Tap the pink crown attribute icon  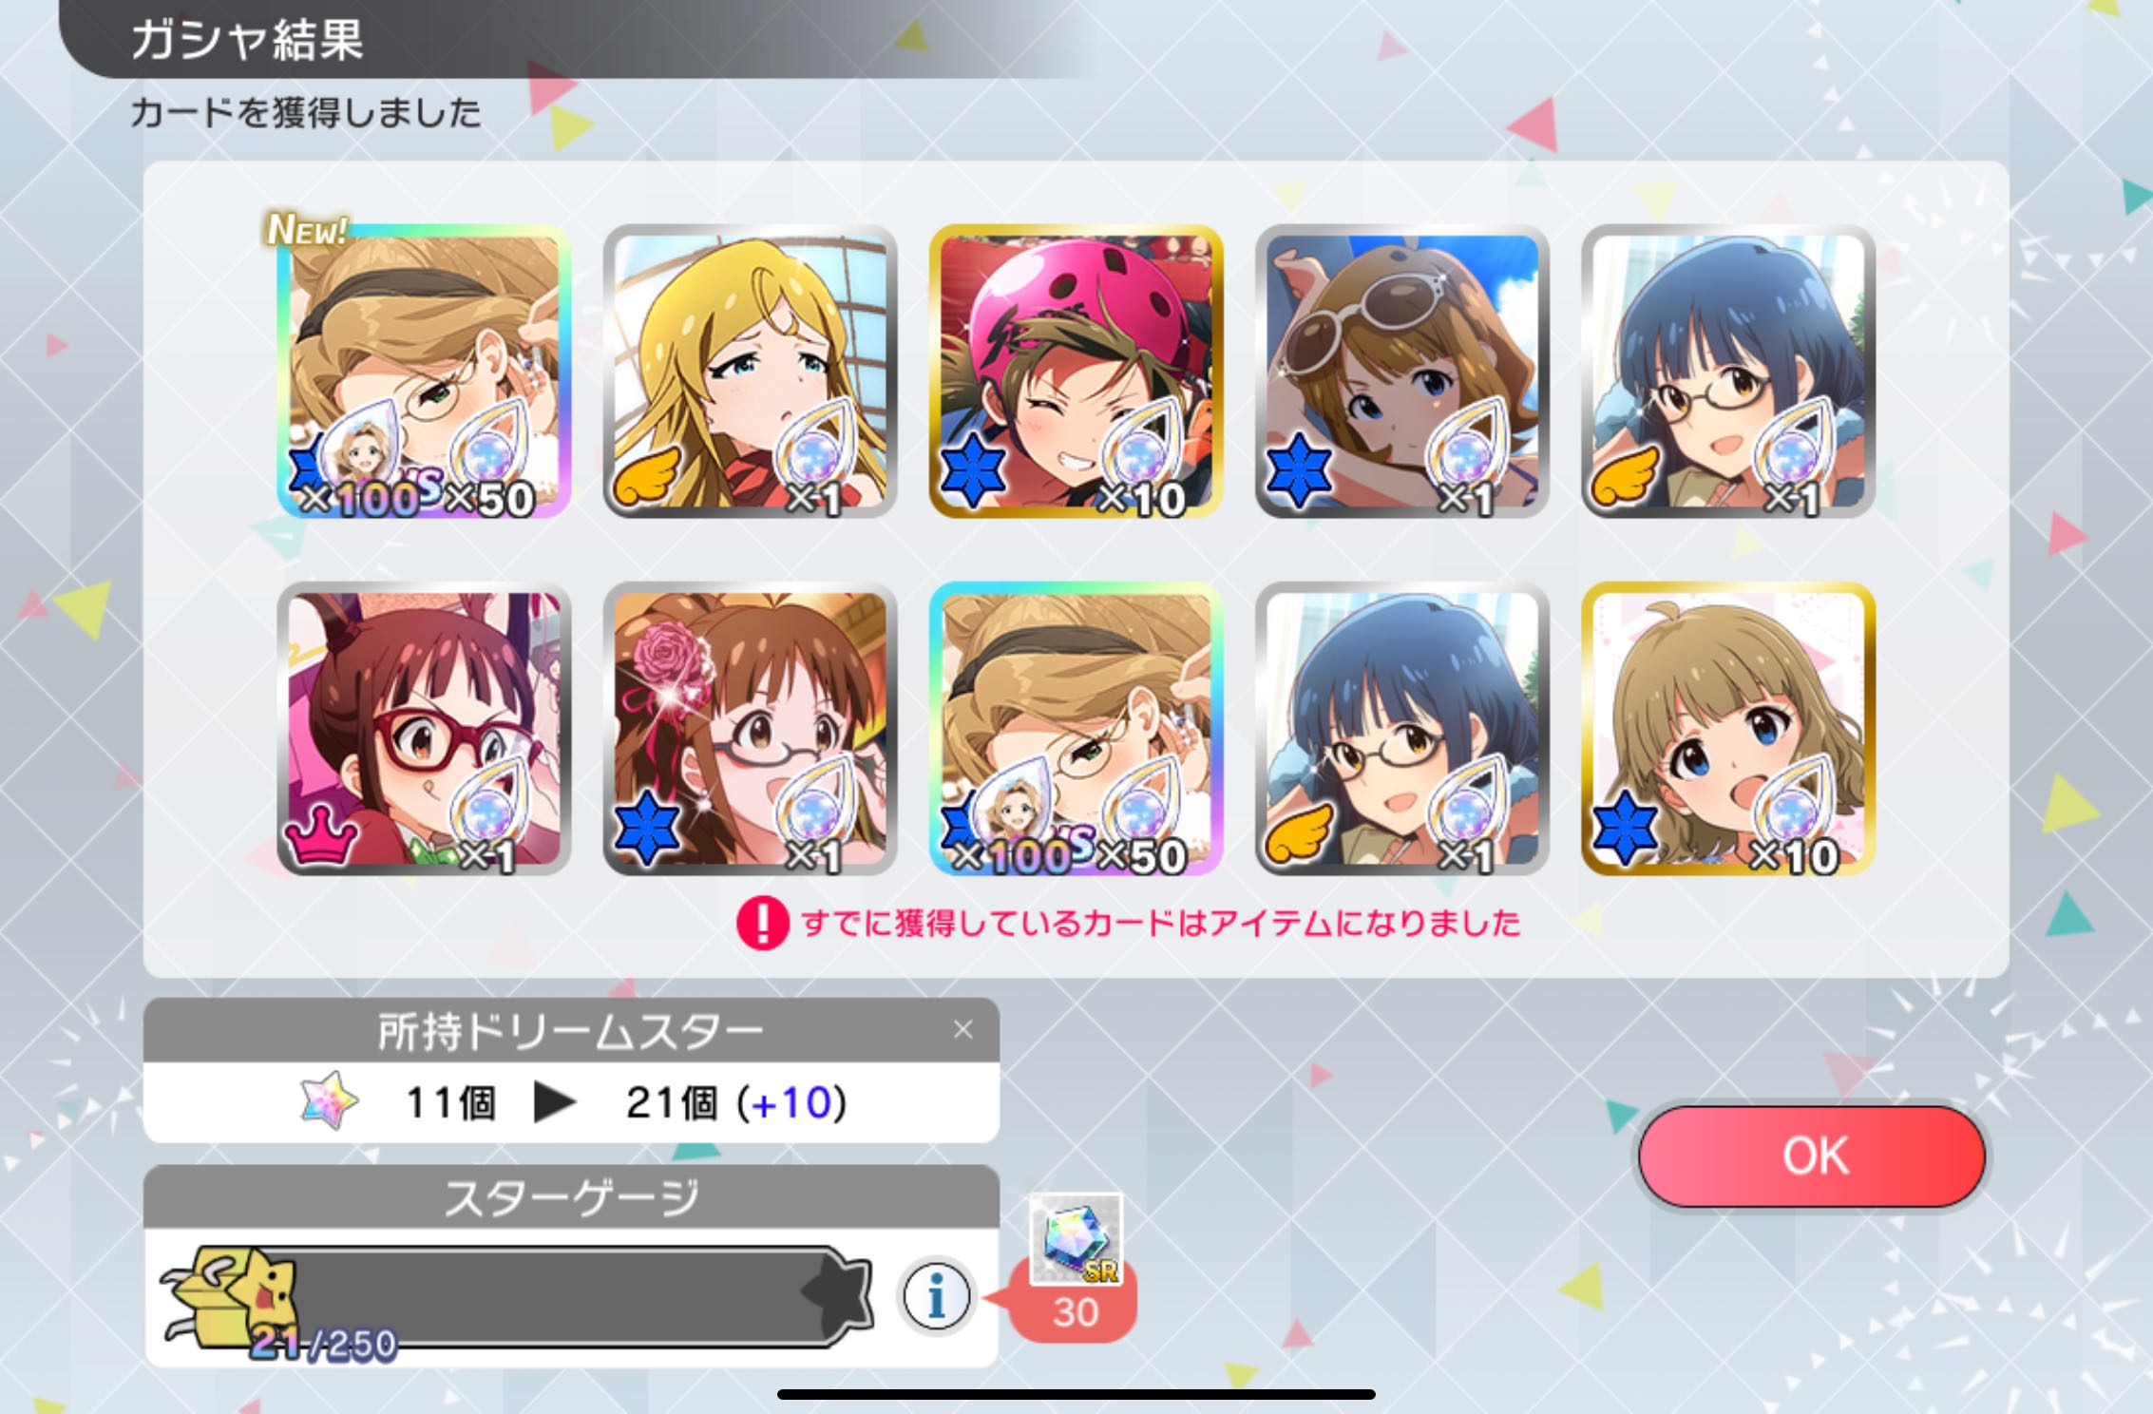[x=322, y=832]
